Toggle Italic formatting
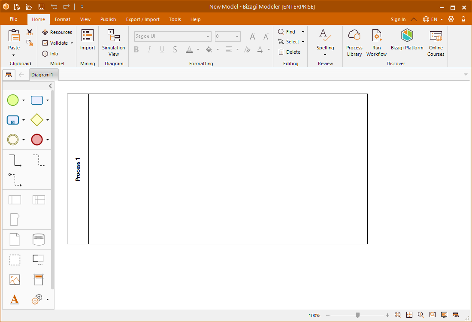The image size is (472, 322). [149, 49]
